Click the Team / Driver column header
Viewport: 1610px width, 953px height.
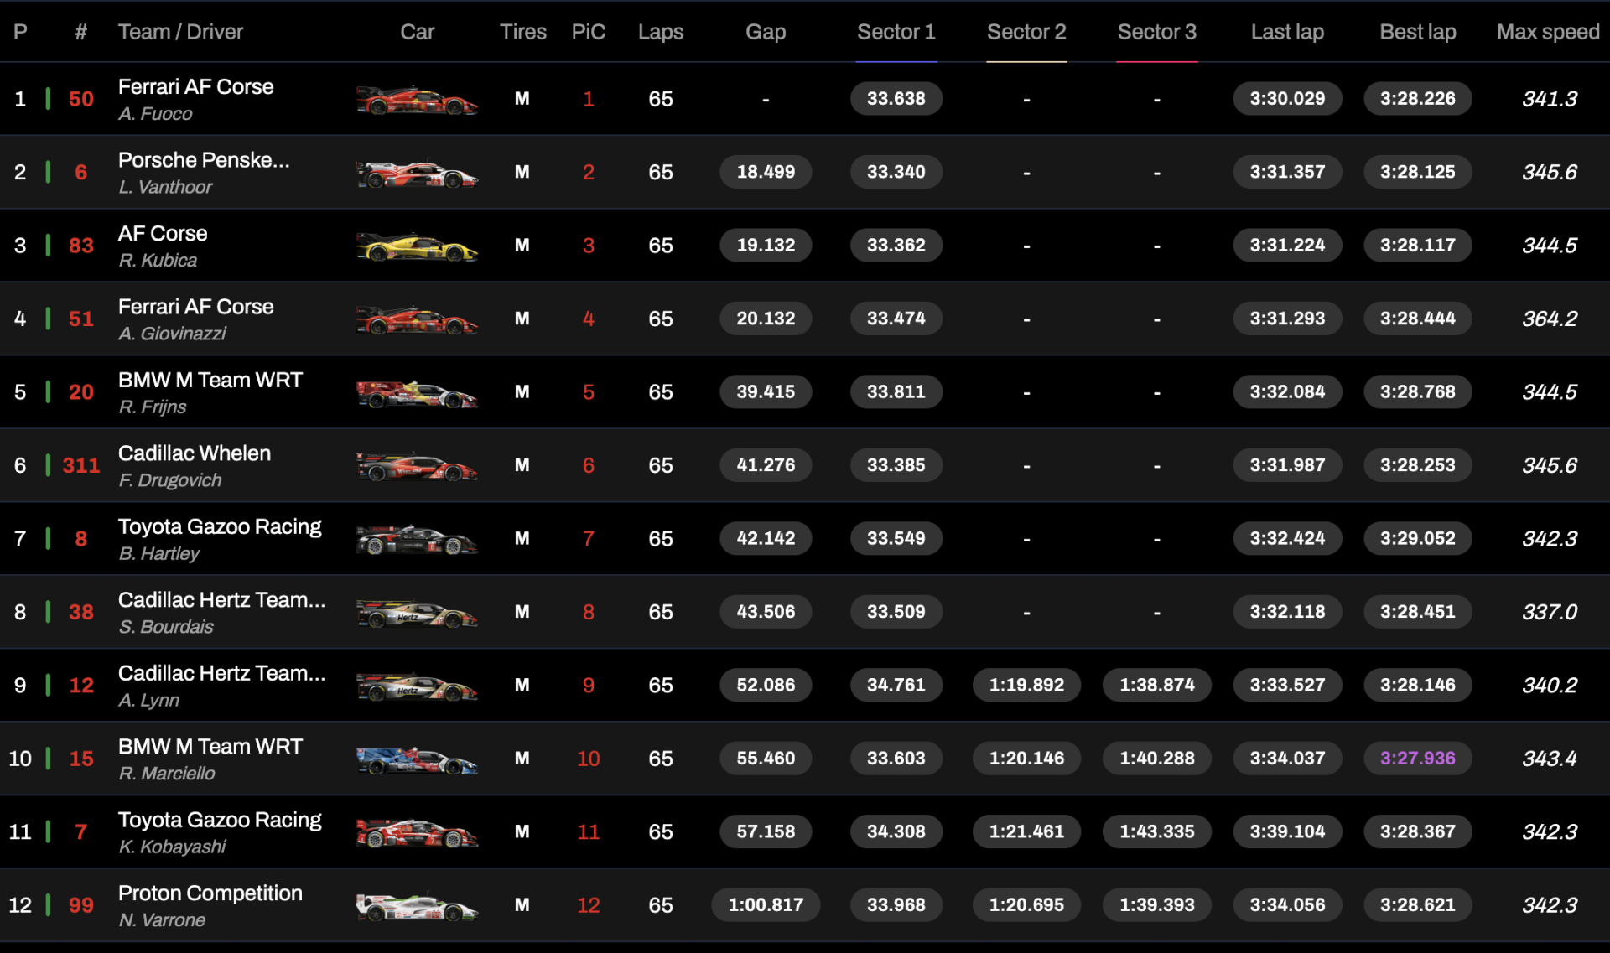[x=180, y=32]
